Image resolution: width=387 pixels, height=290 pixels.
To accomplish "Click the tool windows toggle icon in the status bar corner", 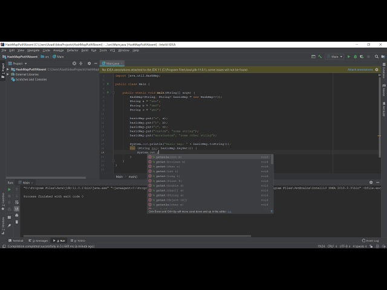I will [4, 246].
